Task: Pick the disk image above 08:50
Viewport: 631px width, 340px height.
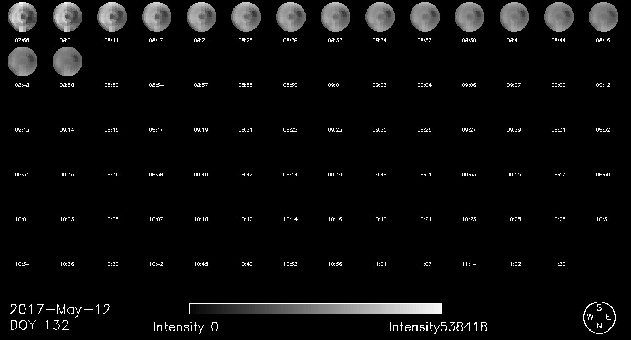Action: click(67, 62)
